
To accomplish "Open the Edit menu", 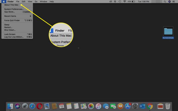I will click(x=24, y=1).
